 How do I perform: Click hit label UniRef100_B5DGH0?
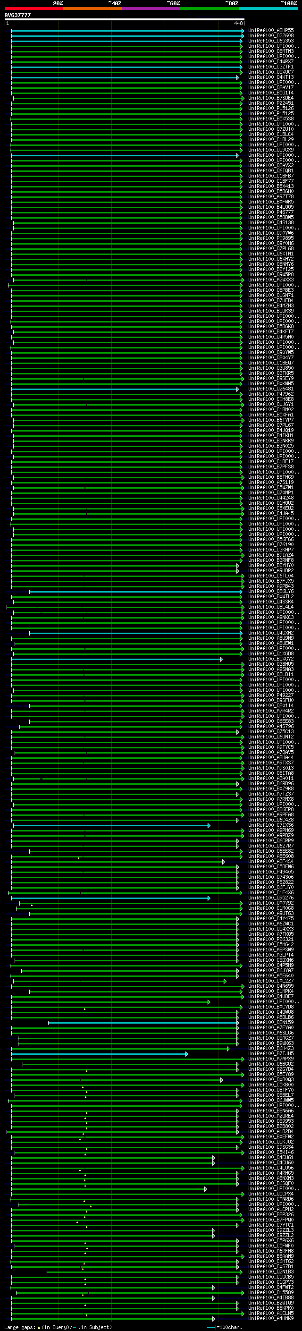(271, 191)
